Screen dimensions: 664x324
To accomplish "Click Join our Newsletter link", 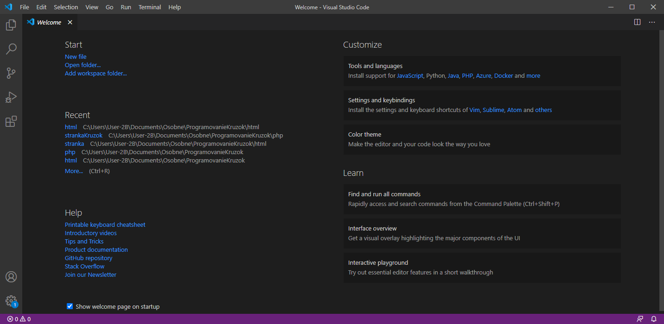I will [x=90, y=275].
